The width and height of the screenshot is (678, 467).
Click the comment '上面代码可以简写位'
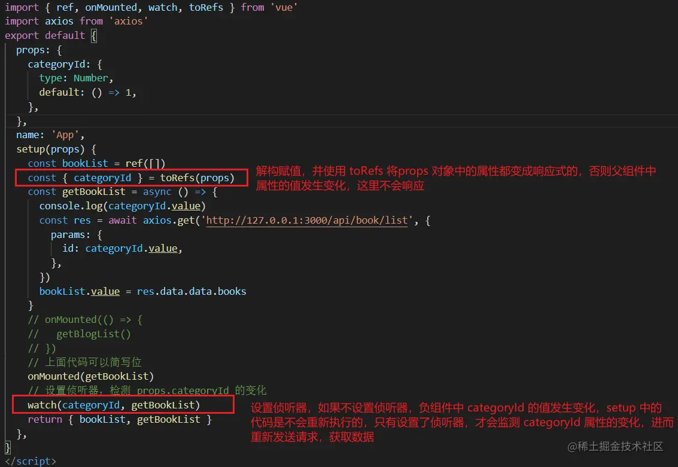point(85,362)
